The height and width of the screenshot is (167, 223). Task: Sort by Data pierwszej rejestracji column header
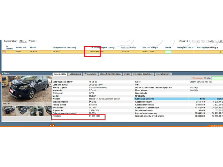[64, 47]
